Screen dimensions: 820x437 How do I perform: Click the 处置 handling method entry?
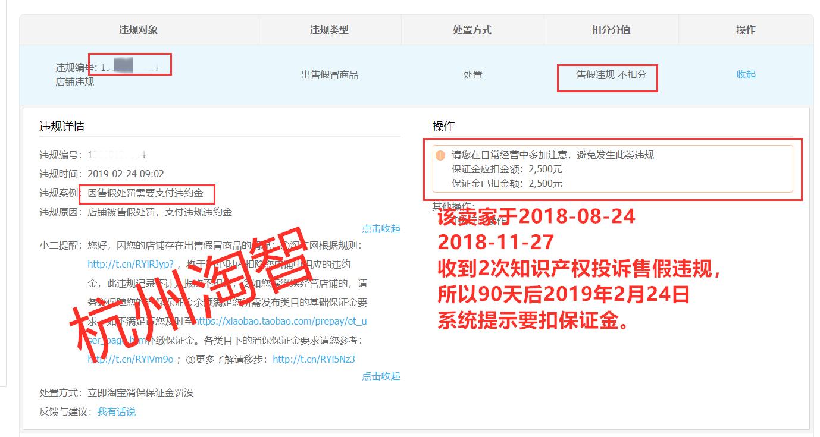point(472,74)
